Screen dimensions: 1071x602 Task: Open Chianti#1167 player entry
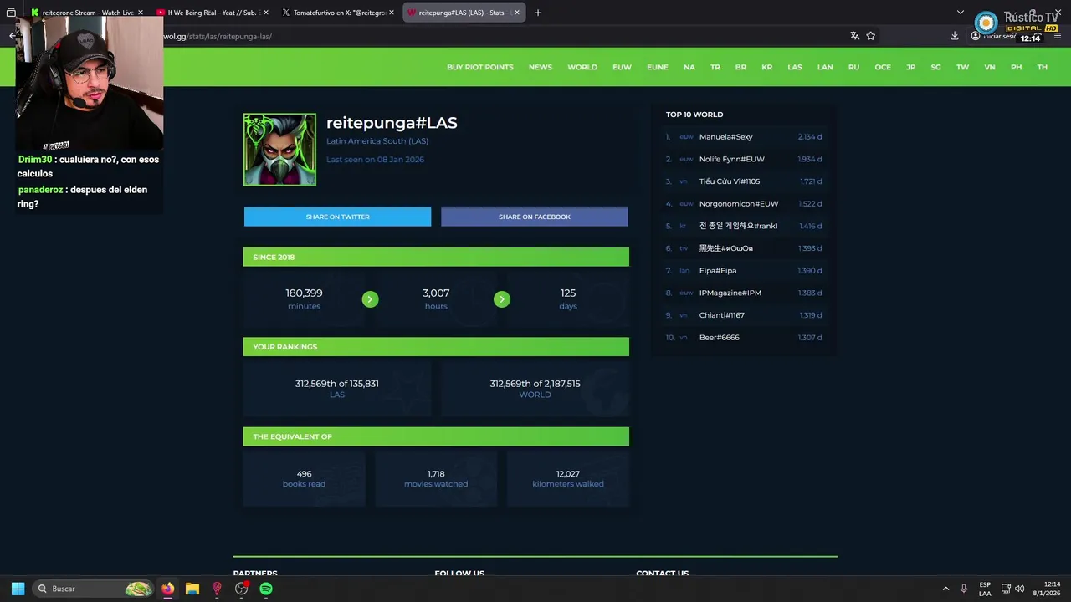click(722, 315)
